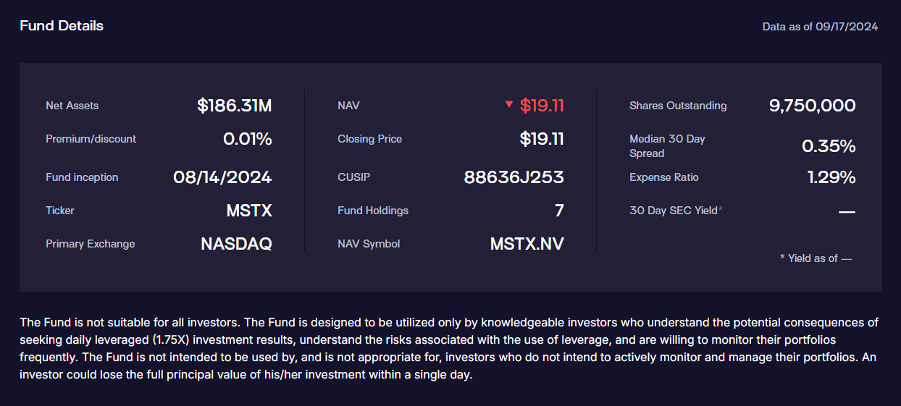Click the NAV price $19.11 in red
Screen dimensions: 901x406
[x=542, y=106]
